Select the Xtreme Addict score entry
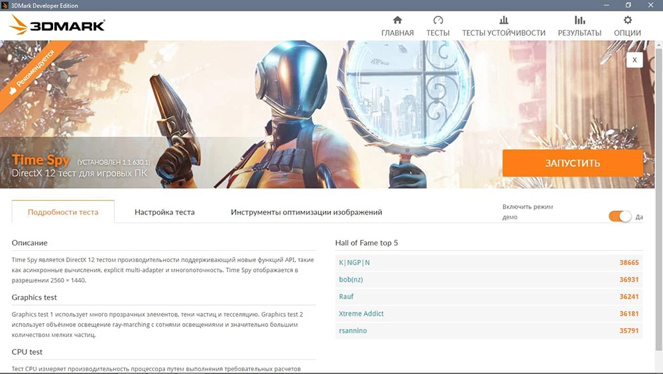The height and width of the screenshot is (374, 663). coord(361,314)
